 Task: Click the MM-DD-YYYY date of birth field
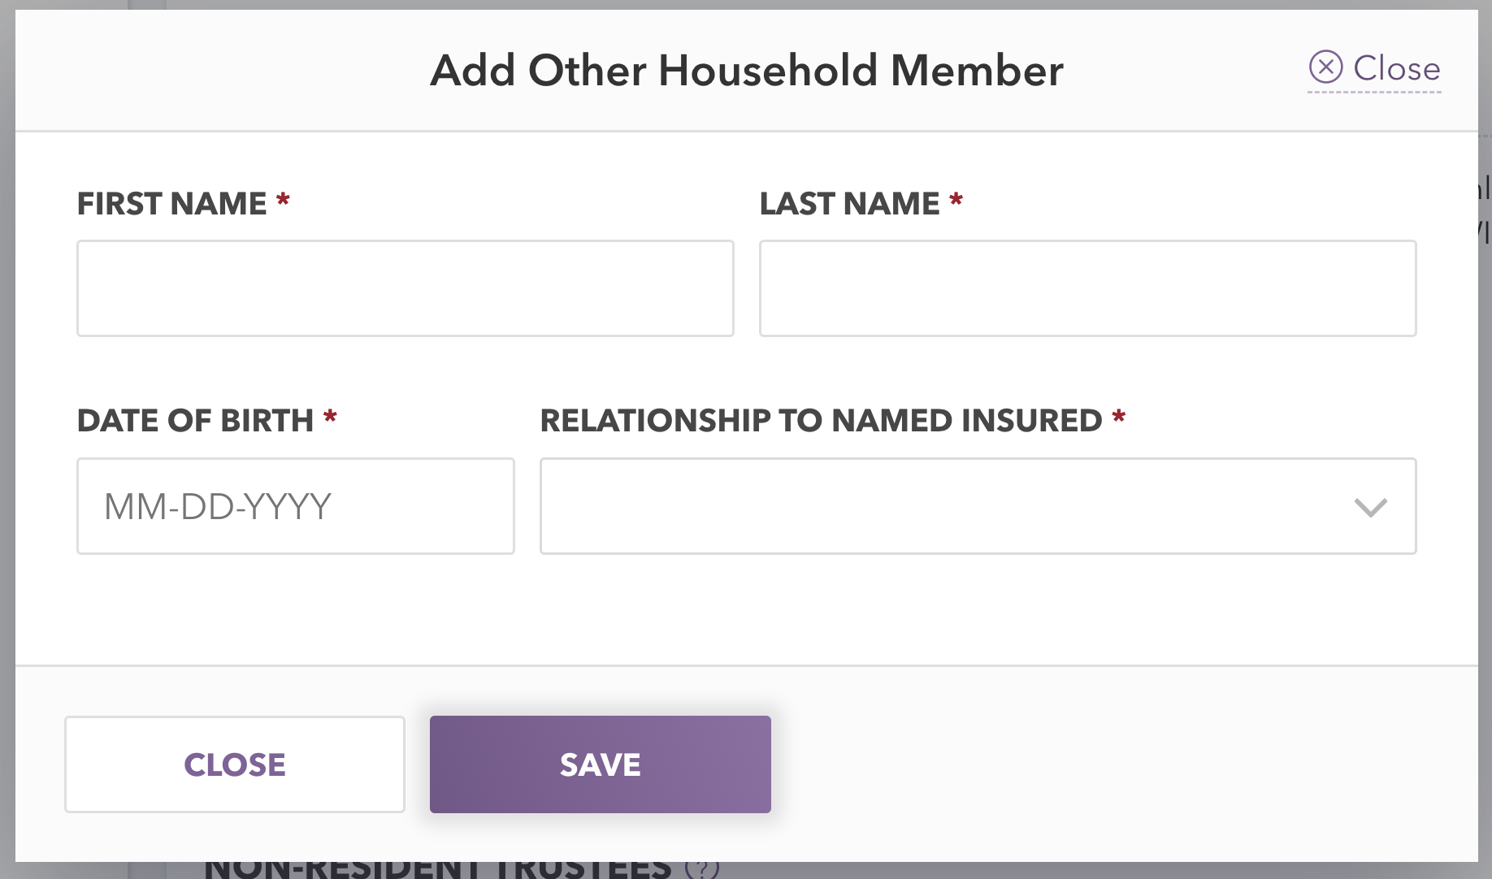(x=296, y=506)
